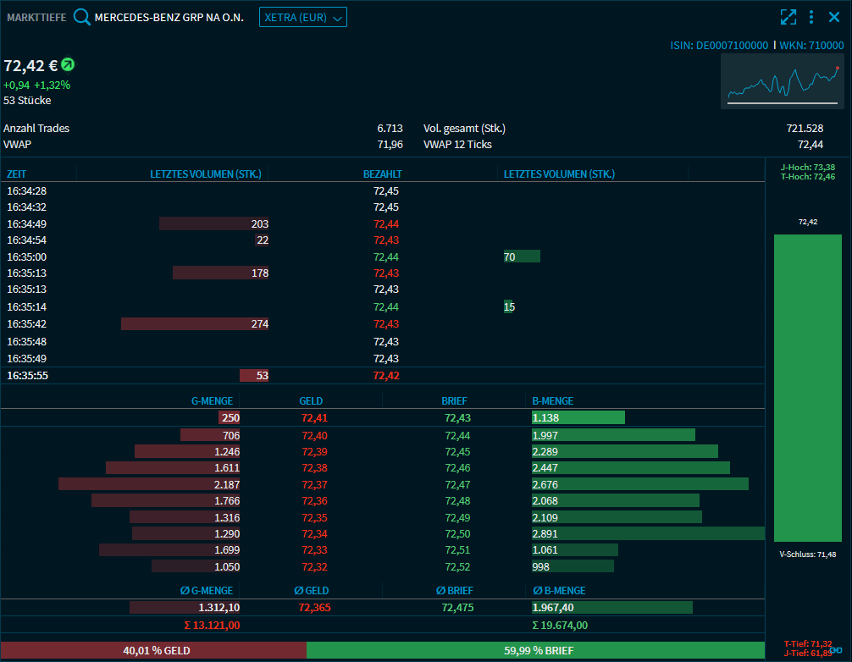Expand widget with the fullscreen arrows icon
This screenshot has height=662, width=852.
(788, 17)
